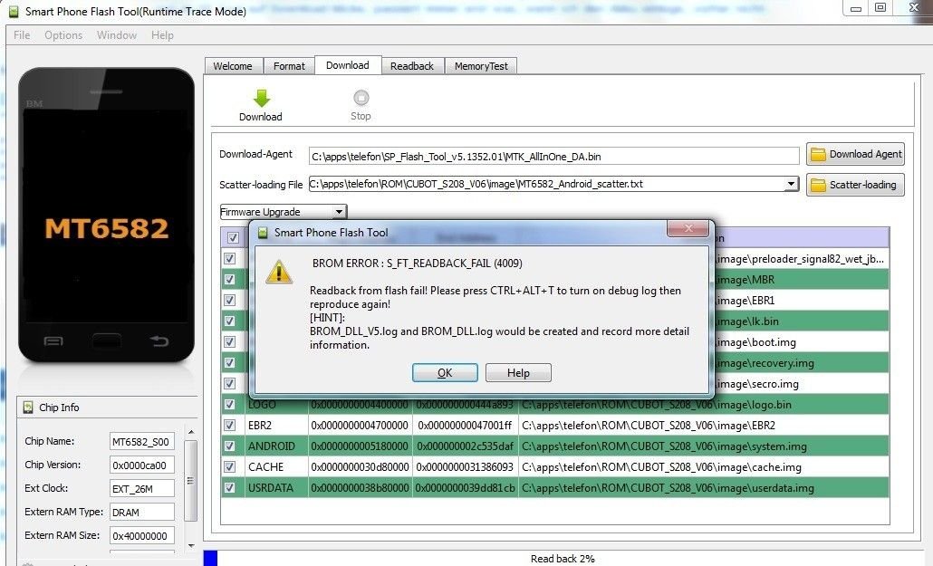The width and height of the screenshot is (933, 566).
Task: Click the cache.img file path cell
Action: 704,467
